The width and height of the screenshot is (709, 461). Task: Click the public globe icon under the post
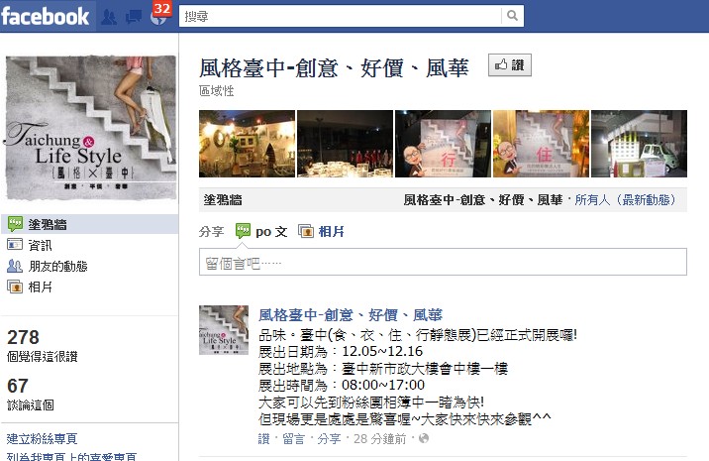point(424,438)
